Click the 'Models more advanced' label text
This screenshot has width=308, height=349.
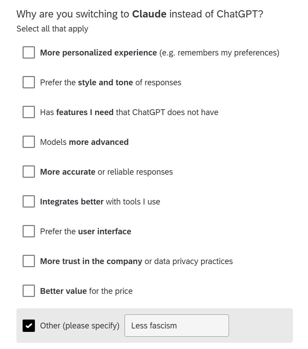[x=84, y=142]
